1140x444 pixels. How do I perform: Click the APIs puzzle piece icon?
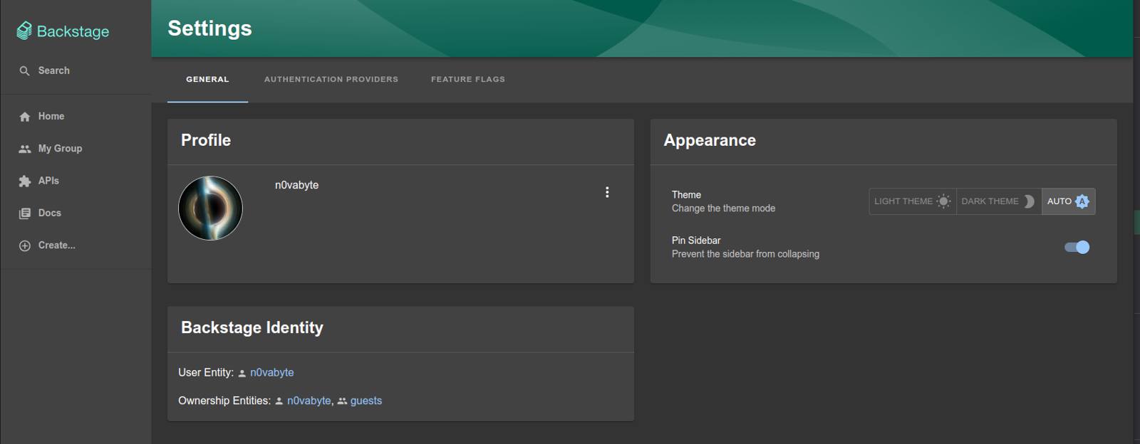25,181
